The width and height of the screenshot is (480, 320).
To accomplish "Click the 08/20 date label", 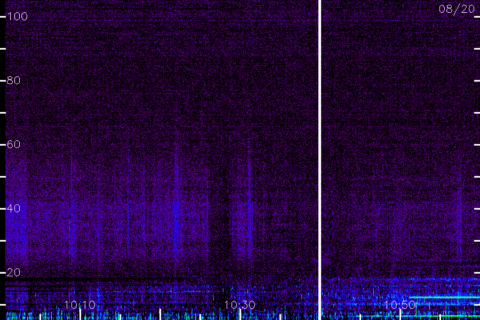I will pyautogui.click(x=457, y=9).
